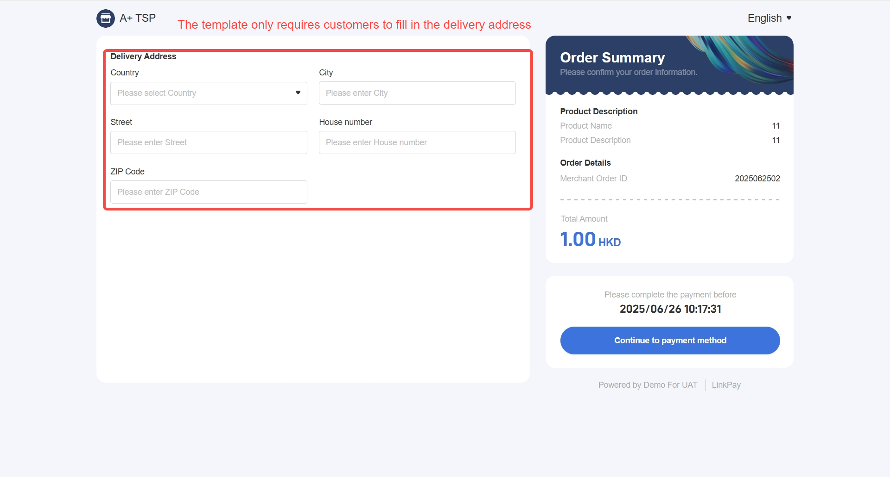
Task: Click the A+ TSP merchant name
Action: [138, 18]
